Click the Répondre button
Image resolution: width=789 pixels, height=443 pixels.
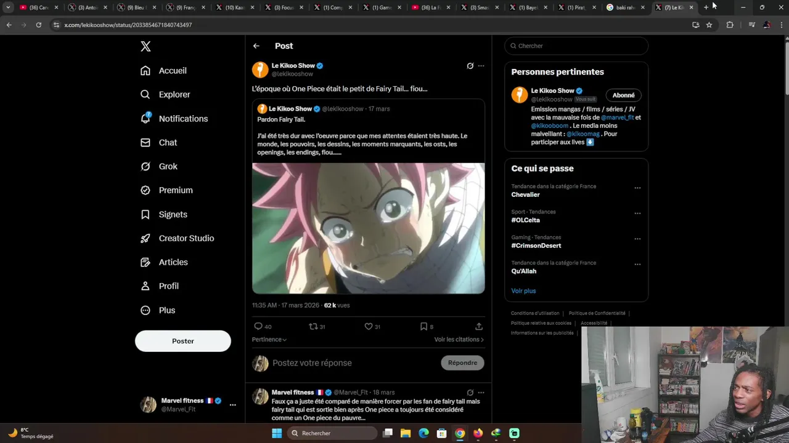(463, 363)
